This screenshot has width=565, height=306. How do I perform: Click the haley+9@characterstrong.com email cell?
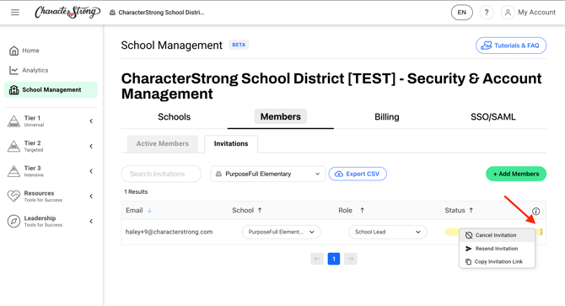(x=169, y=232)
